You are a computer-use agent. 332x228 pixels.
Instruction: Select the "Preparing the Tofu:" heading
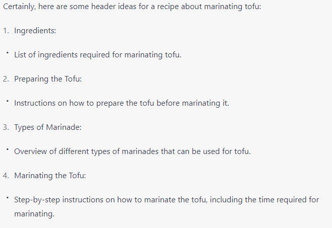48,79
